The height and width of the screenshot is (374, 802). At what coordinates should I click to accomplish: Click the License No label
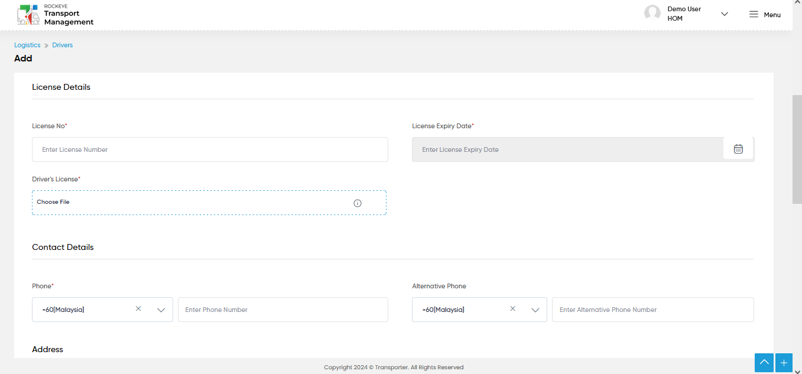coord(50,126)
